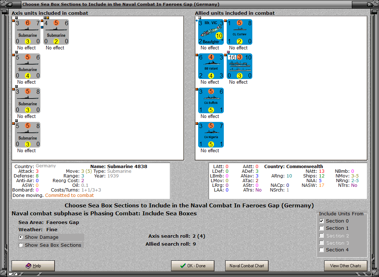Confirm with OK - Done button
The height and width of the screenshot is (277, 379).
pos(193,266)
